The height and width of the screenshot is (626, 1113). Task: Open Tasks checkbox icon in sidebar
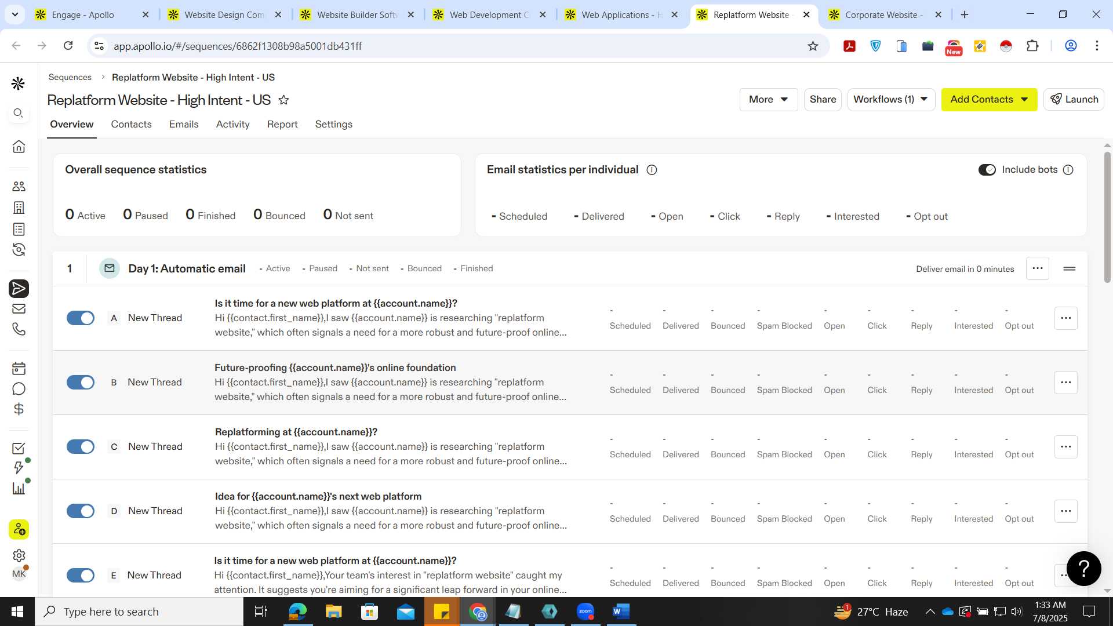[x=19, y=449]
